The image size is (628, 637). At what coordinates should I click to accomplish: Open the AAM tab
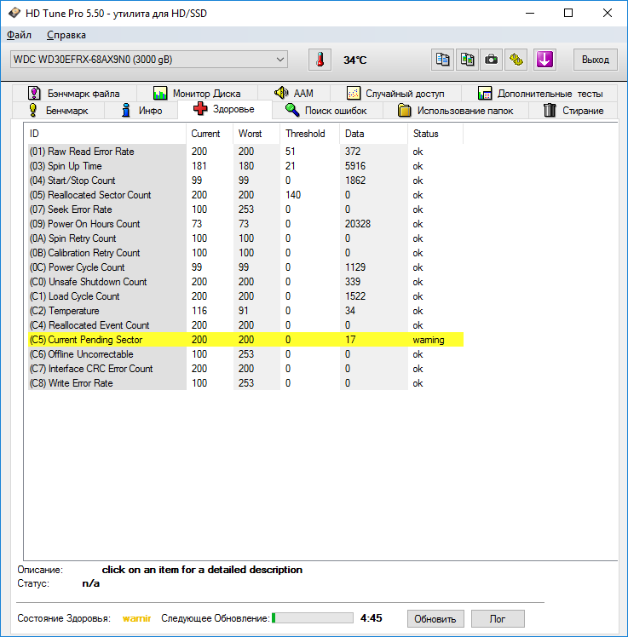(x=293, y=94)
